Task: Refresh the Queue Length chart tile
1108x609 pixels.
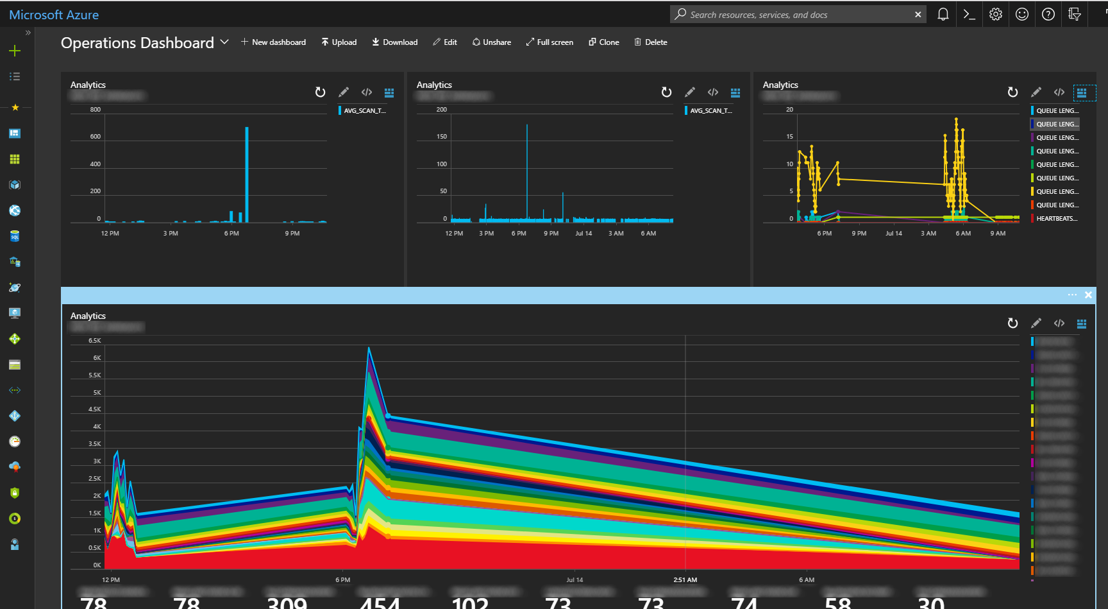Action: coord(1013,92)
